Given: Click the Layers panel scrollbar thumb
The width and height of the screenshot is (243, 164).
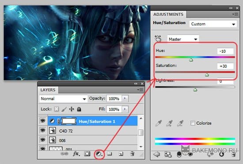Looking at the screenshot, I should [x=140, y=133].
